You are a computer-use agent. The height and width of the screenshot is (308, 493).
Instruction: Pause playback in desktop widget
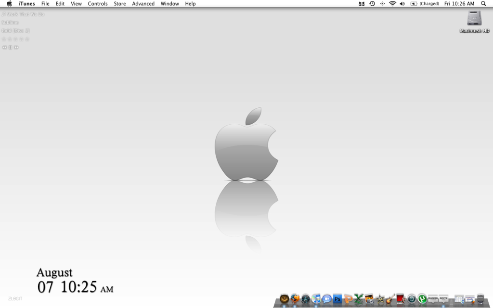tap(11, 48)
